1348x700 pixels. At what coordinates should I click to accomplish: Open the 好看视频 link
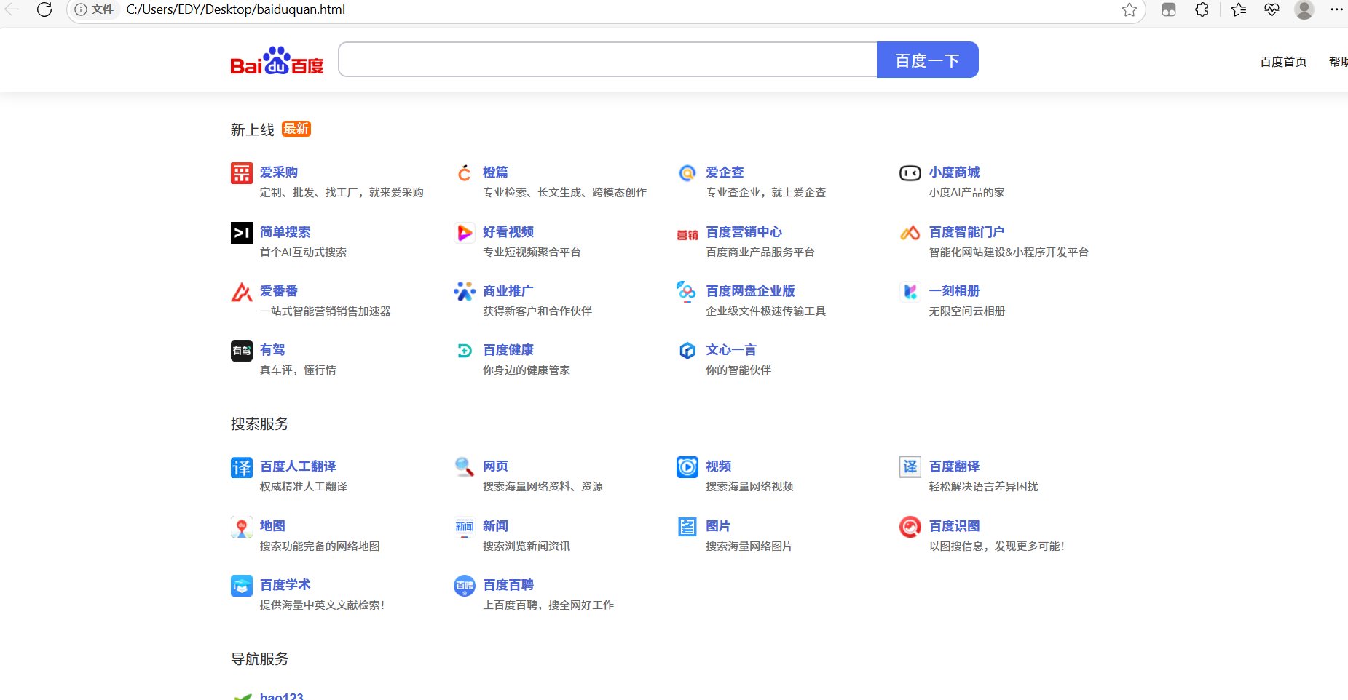coord(508,232)
